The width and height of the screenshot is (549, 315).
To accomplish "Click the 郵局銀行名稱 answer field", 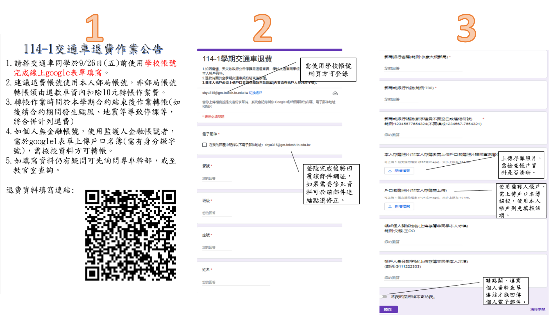I will click(x=423, y=68).
